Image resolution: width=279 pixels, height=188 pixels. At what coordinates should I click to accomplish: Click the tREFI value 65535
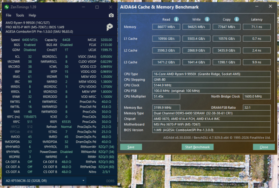(x=66, y=122)
